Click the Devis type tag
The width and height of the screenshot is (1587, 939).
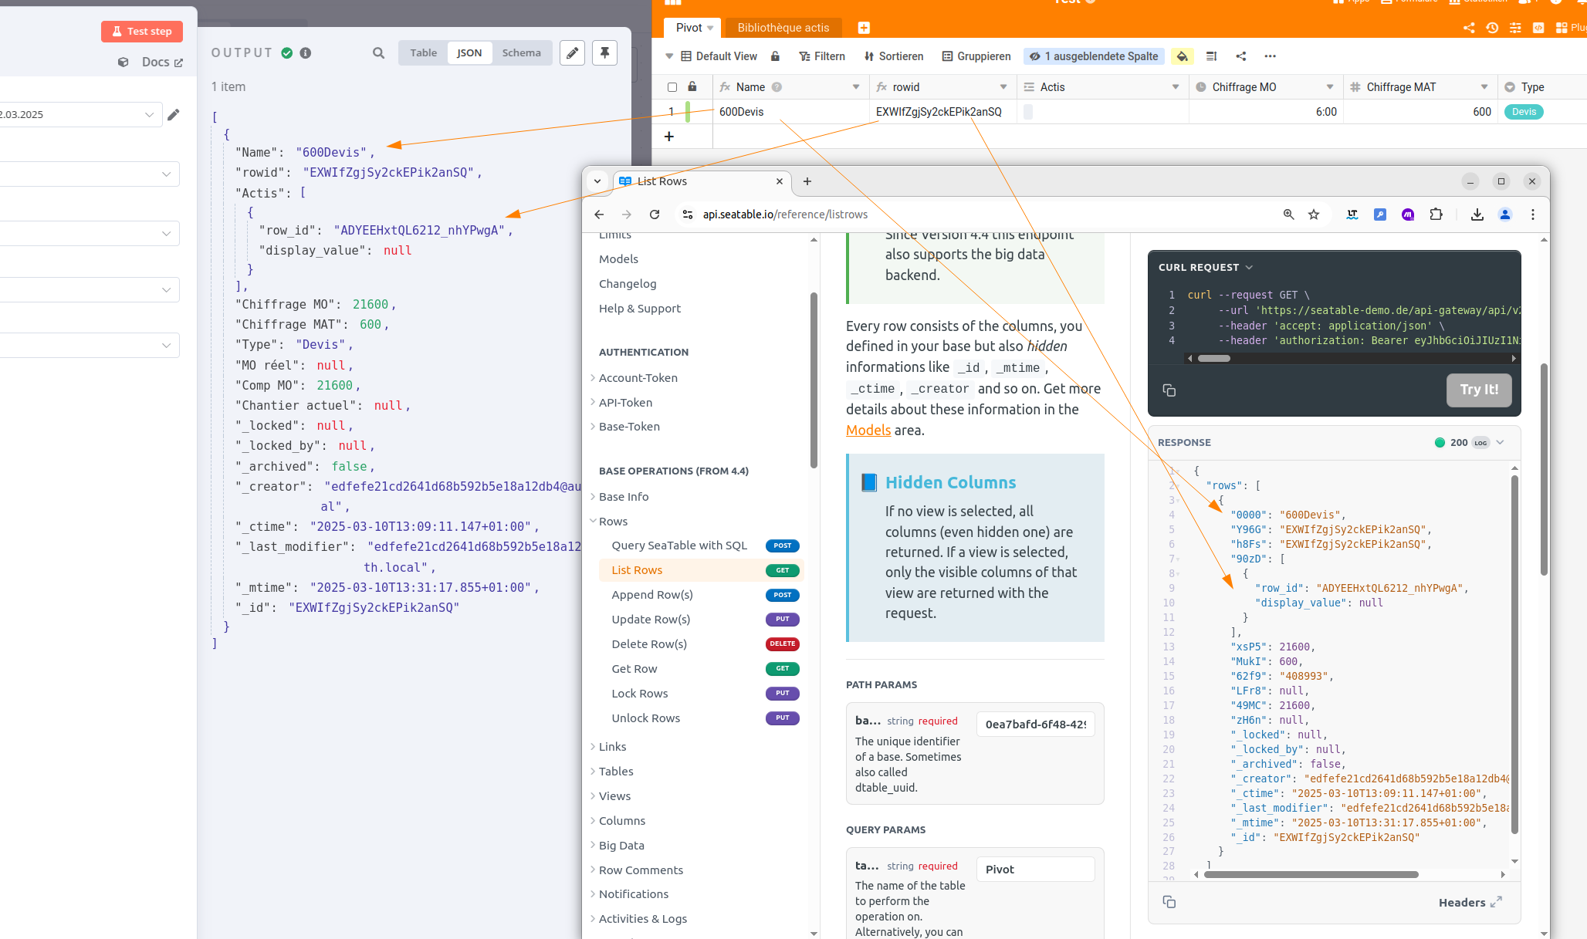pyautogui.click(x=1524, y=112)
